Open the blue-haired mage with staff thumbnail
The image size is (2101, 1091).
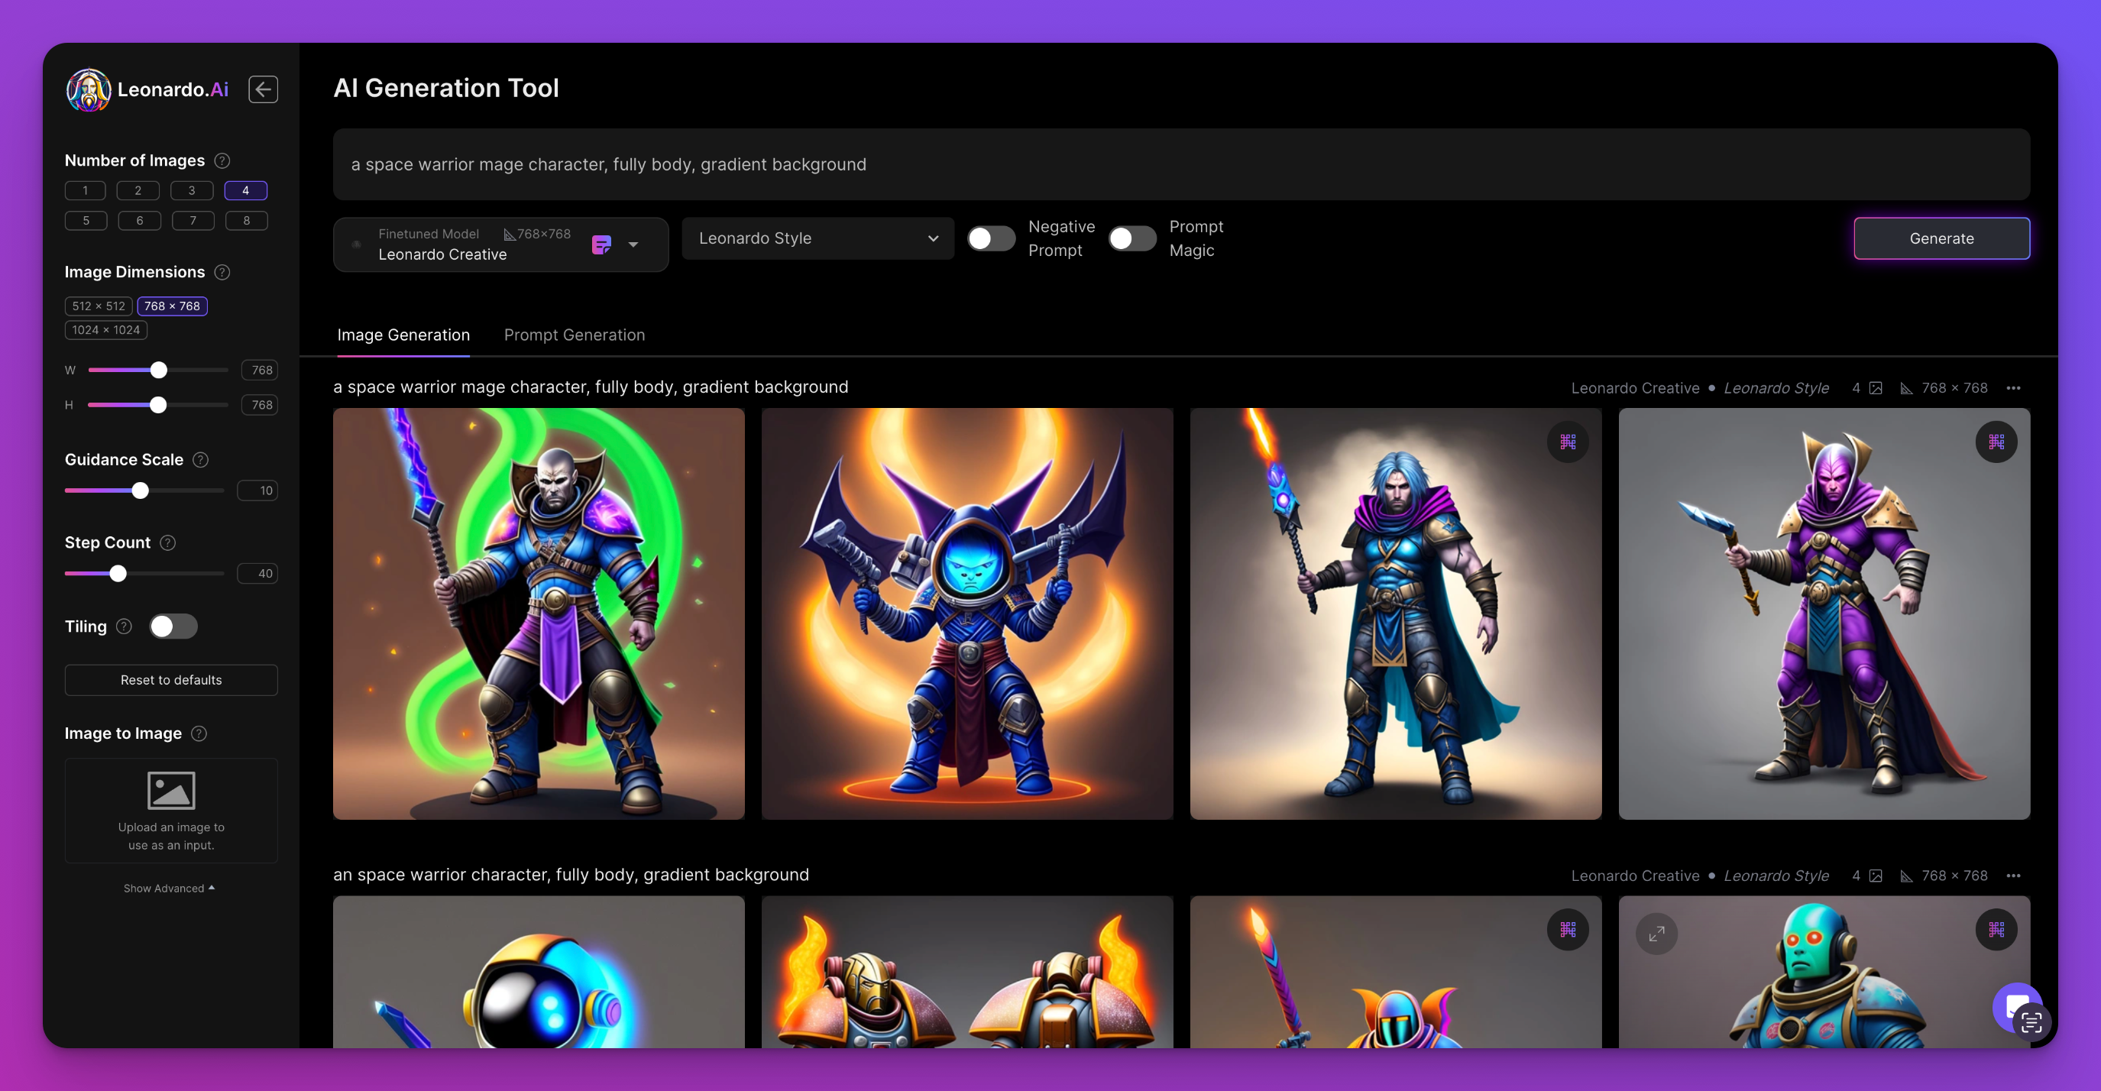point(1396,614)
